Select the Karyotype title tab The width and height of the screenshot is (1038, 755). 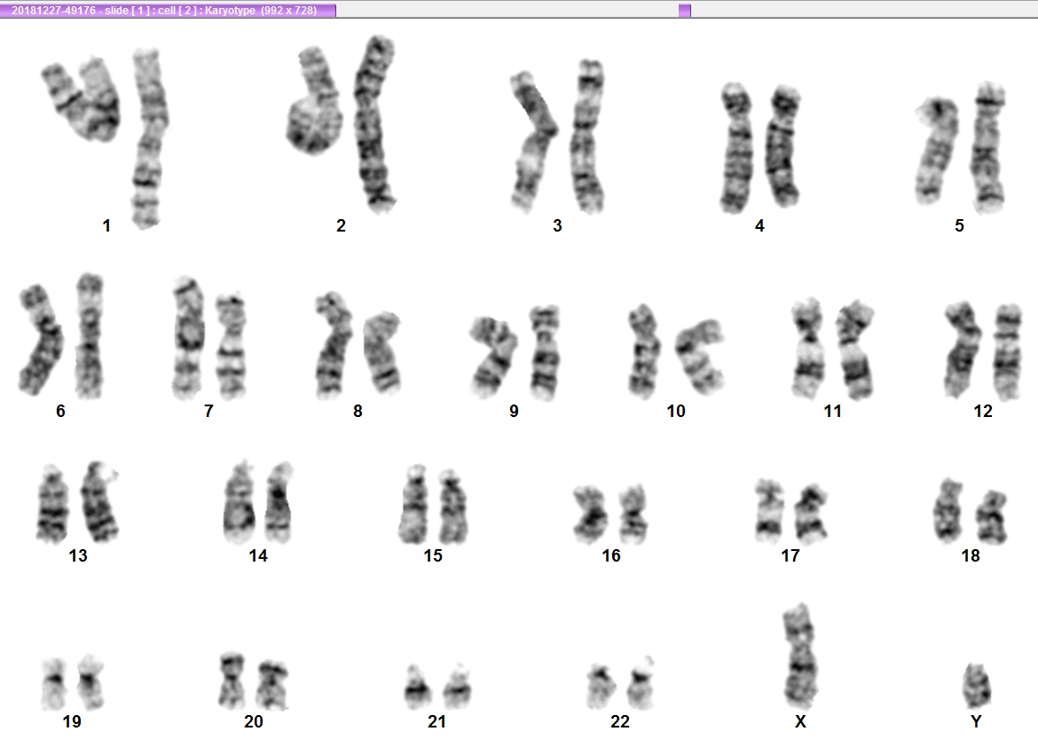[x=169, y=10]
